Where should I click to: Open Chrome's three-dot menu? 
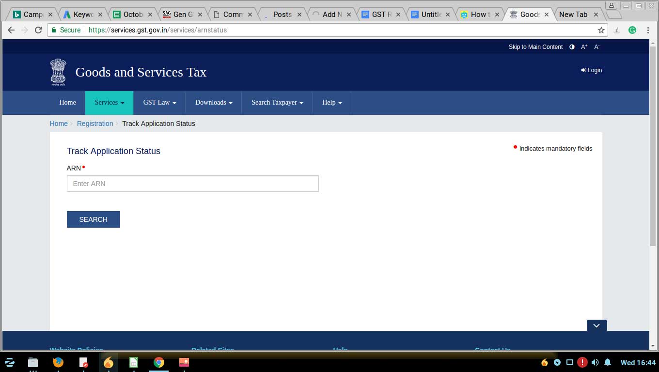coord(648,30)
